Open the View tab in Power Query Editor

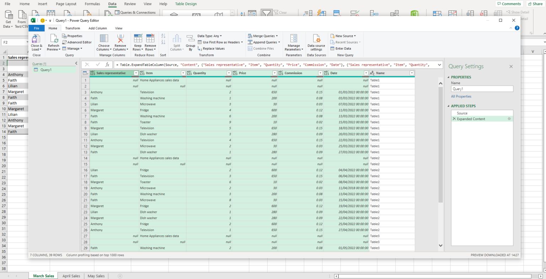(119, 28)
